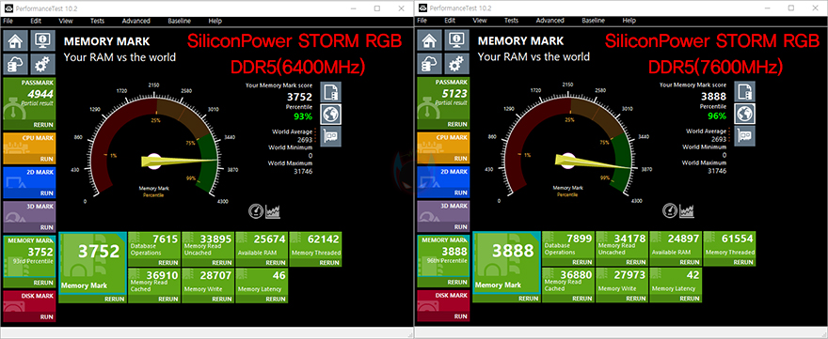Open Tests menu in left window

tap(97, 21)
